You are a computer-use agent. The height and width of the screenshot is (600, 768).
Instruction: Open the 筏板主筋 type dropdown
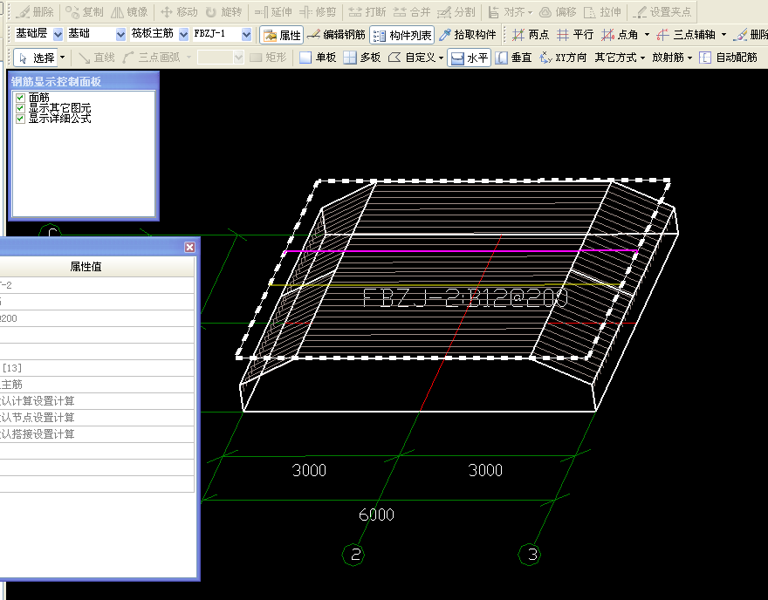point(183,34)
